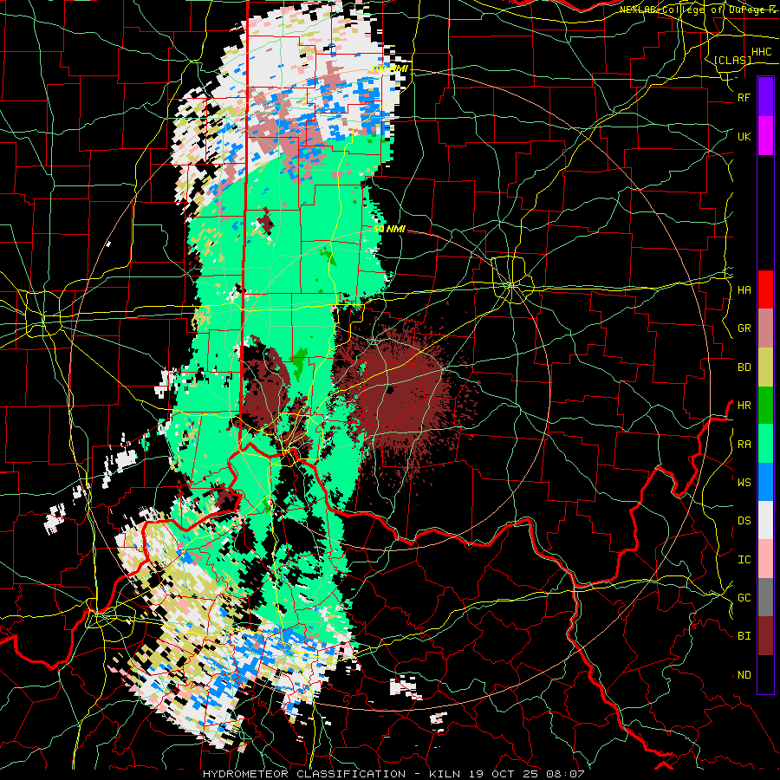Click the RF purple legend swatch
The width and height of the screenshot is (780, 780).
pyautogui.click(x=765, y=97)
